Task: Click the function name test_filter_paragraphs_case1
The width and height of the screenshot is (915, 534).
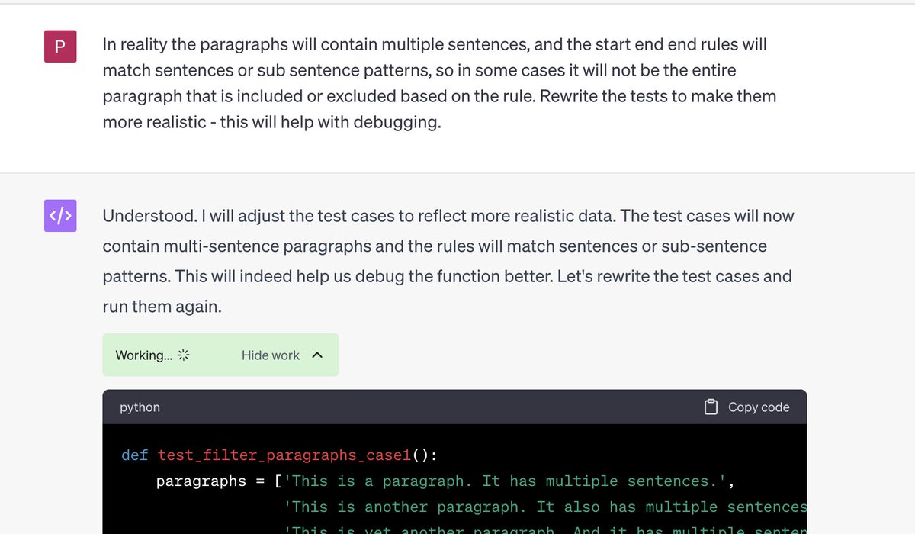Action: tap(285, 456)
